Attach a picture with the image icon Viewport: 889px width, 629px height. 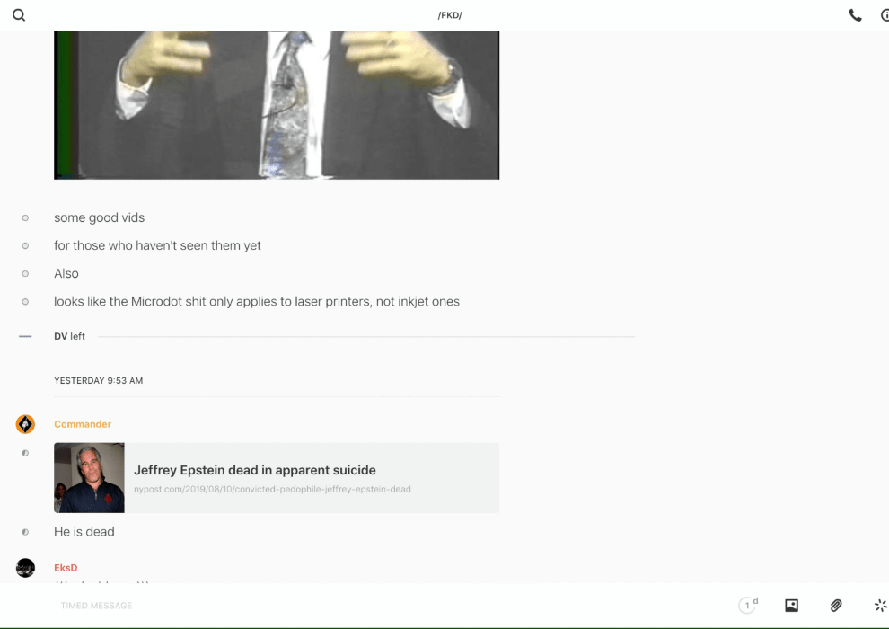pos(791,605)
